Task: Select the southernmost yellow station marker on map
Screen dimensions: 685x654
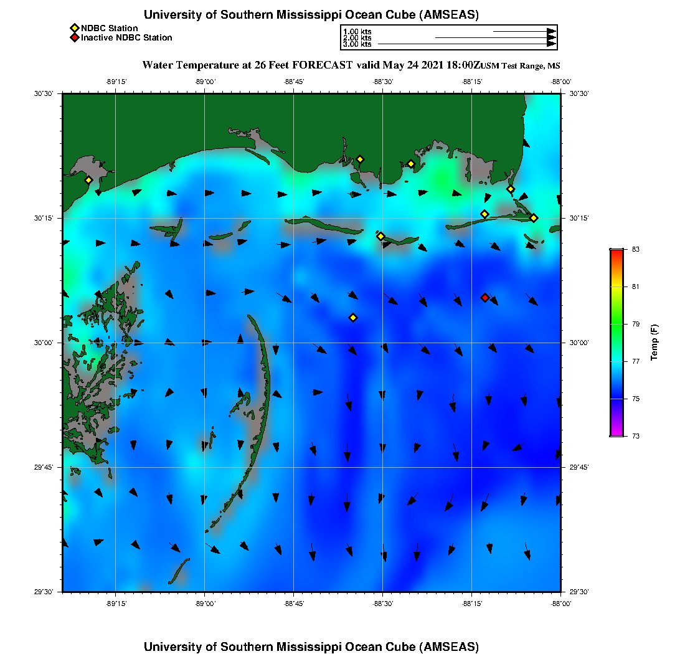Action: click(353, 318)
